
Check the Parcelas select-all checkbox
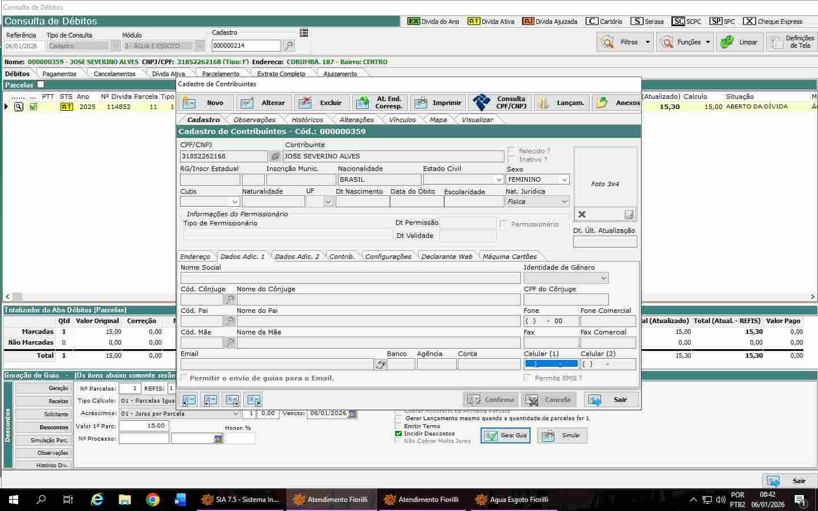(40, 85)
